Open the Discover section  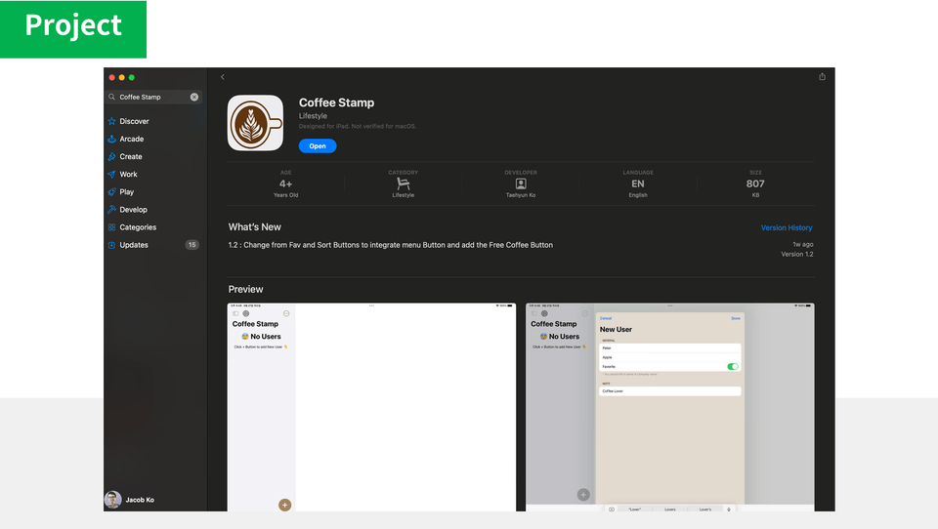[134, 121]
